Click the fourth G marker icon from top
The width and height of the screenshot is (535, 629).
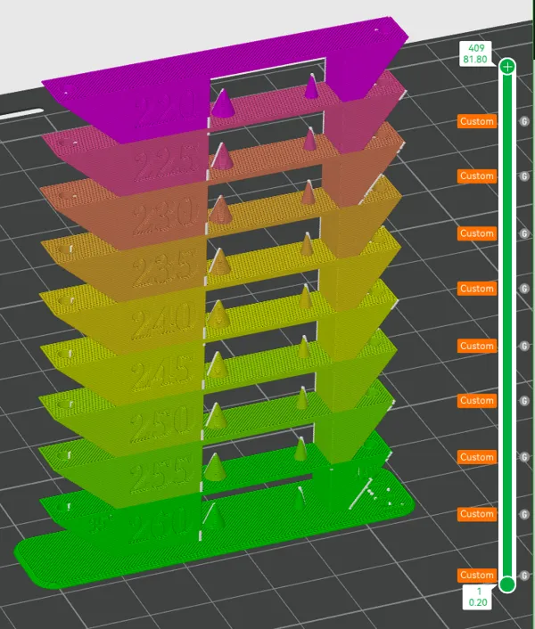click(524, 289)
